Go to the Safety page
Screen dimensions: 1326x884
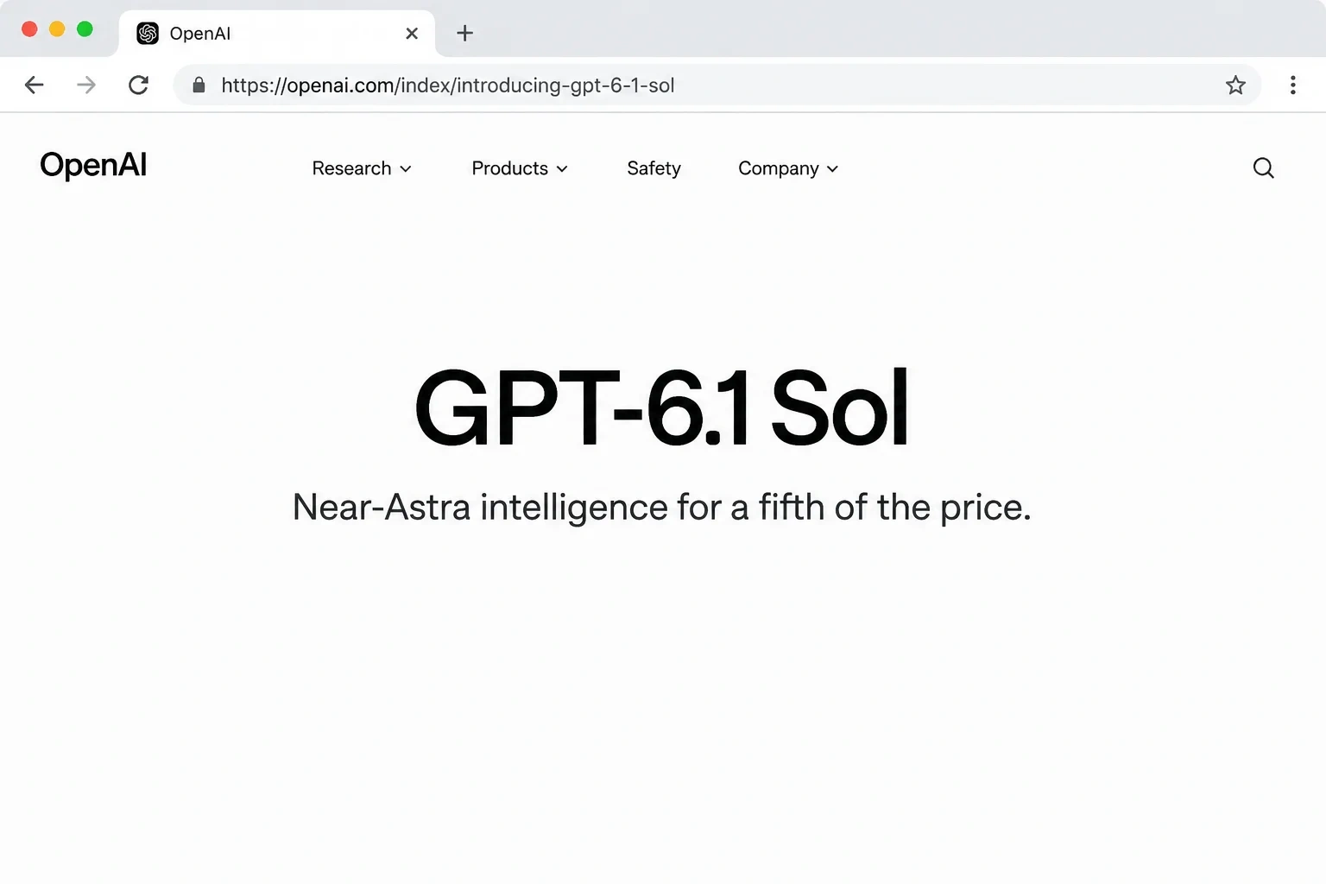click(x=654, y=168)
